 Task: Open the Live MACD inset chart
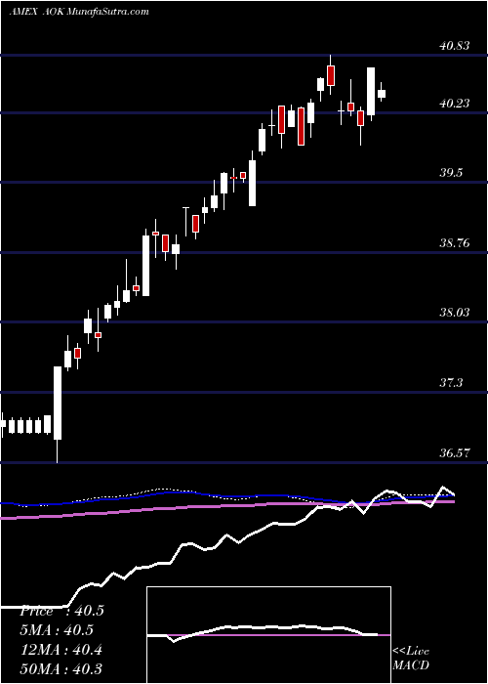[268, 635]
